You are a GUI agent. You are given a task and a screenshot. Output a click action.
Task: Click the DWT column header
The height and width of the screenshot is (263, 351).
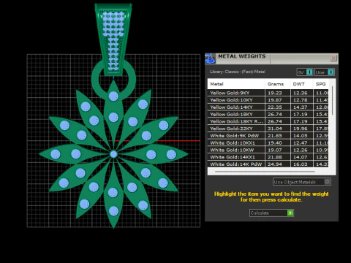click(x=301, y=84)
